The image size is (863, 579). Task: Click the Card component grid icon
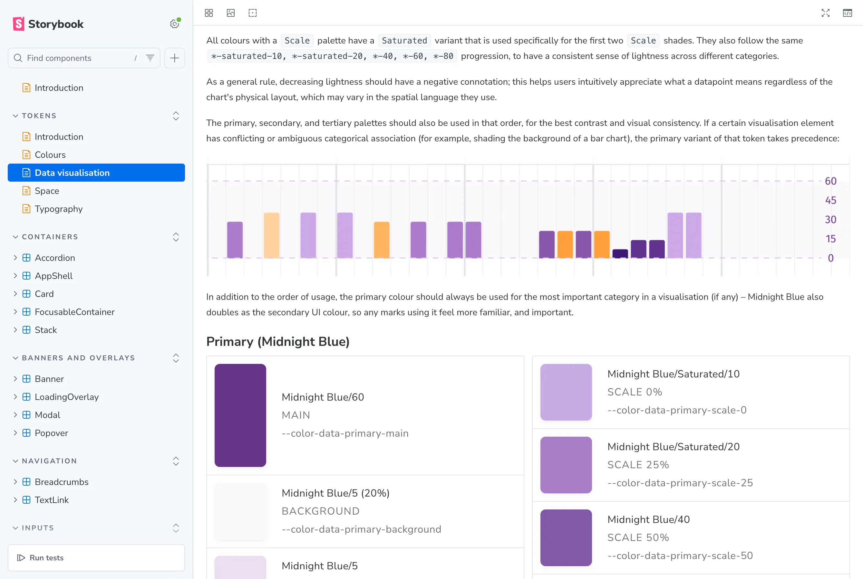[26, 294]
